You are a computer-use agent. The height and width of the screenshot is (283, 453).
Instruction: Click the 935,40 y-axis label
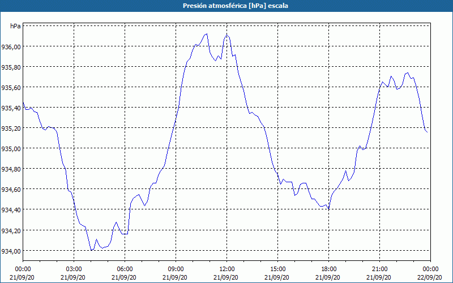pos(11,108)
